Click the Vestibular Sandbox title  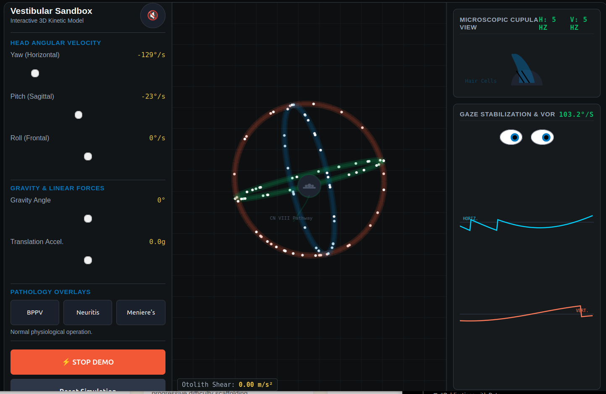point(51,11)
